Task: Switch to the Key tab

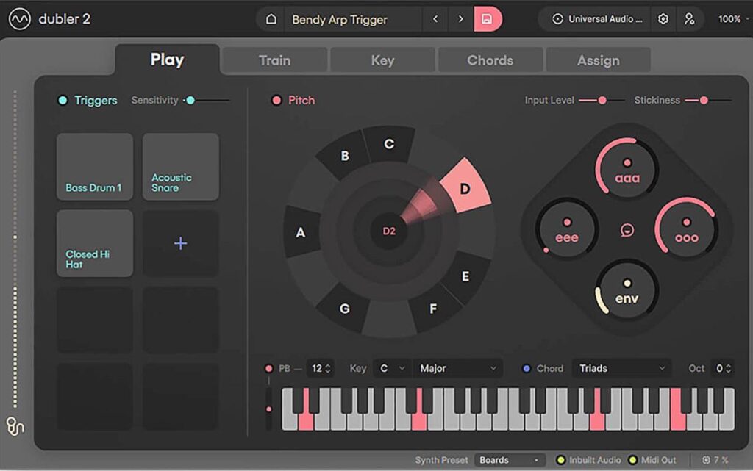Action: pos(382,60)
